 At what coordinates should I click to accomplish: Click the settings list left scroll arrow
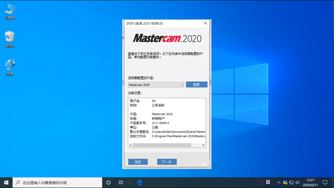[130, 145]
